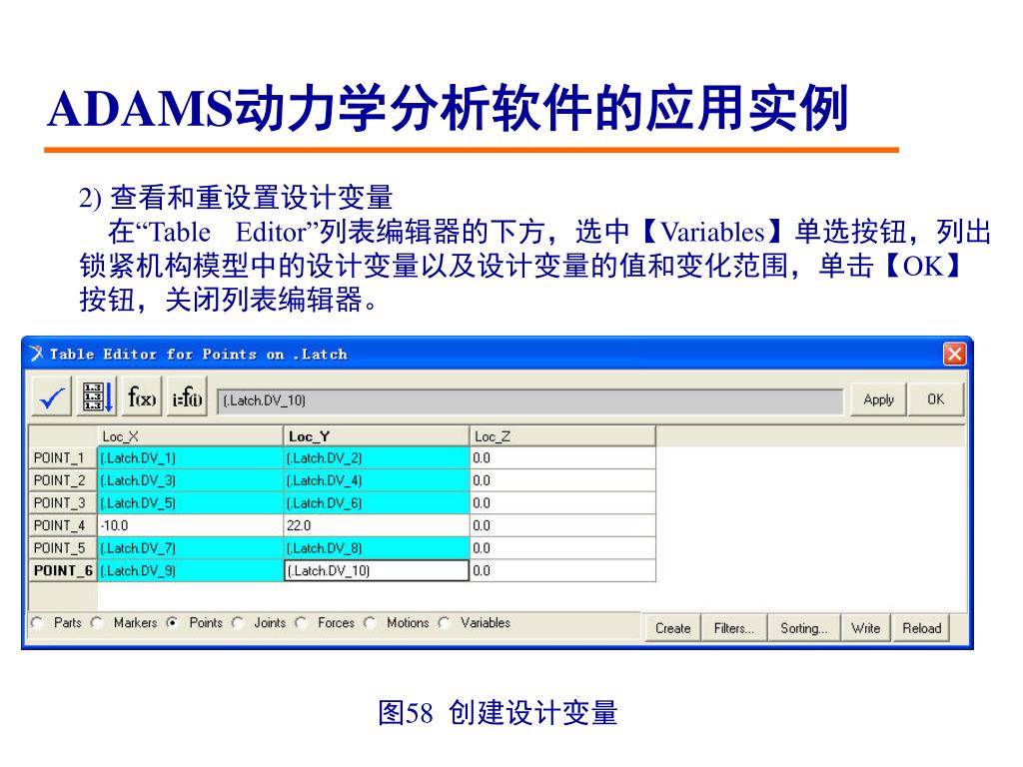
Task: Click the i=f(i) expression icon
Action: point(187,396)
